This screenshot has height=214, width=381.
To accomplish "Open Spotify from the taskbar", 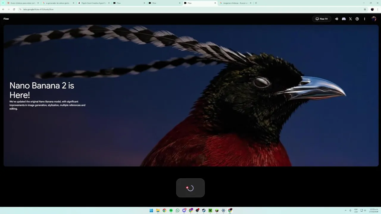I will [171, 210].
